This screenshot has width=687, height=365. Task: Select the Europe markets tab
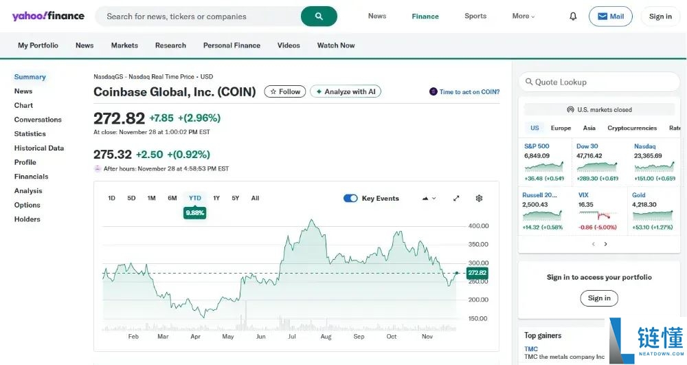[x=561, y=128]
